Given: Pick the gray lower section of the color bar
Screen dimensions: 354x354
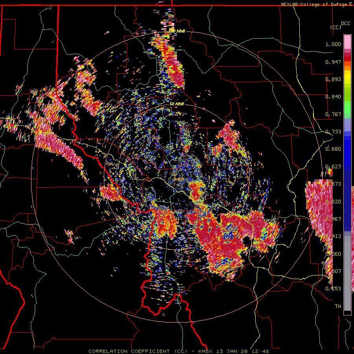Looking at the screenshot, I should coord(347,273).
